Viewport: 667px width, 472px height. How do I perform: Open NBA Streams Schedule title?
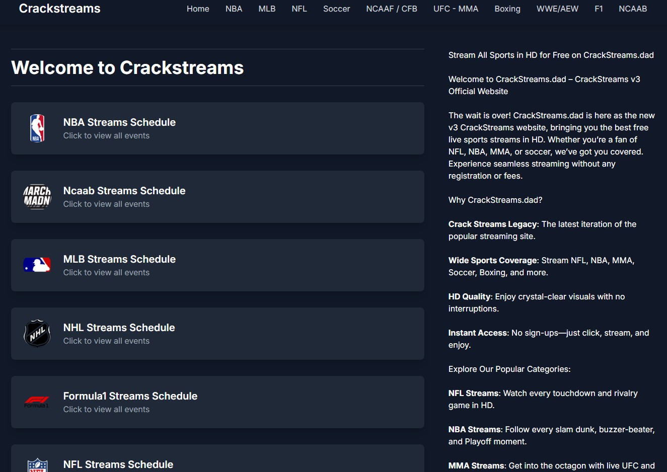coord(119,122)
